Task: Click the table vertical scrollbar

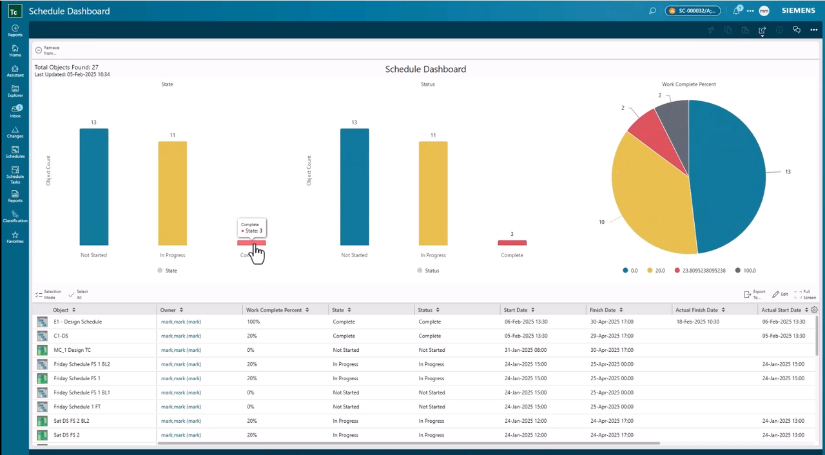Action: click(817, 335)
